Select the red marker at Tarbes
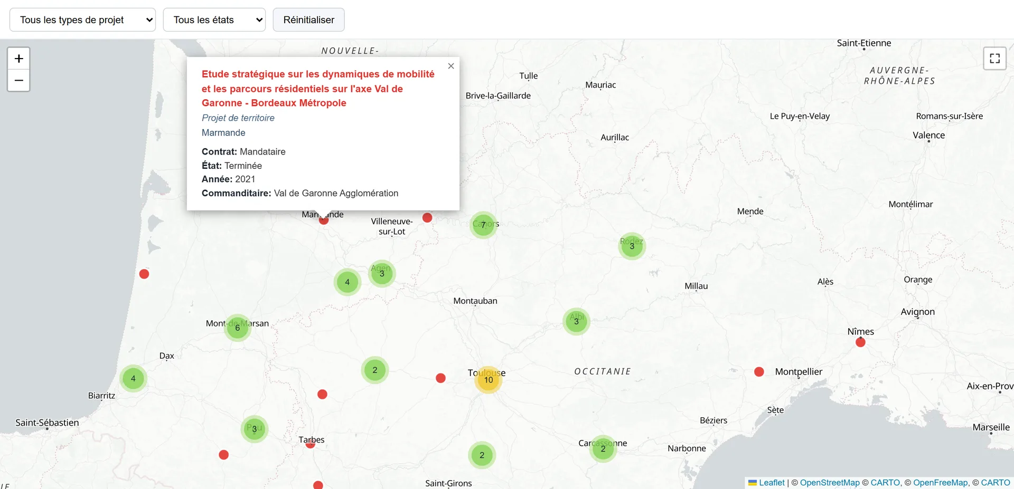This screenshot has height=489, width=1014. click(311, 444)
